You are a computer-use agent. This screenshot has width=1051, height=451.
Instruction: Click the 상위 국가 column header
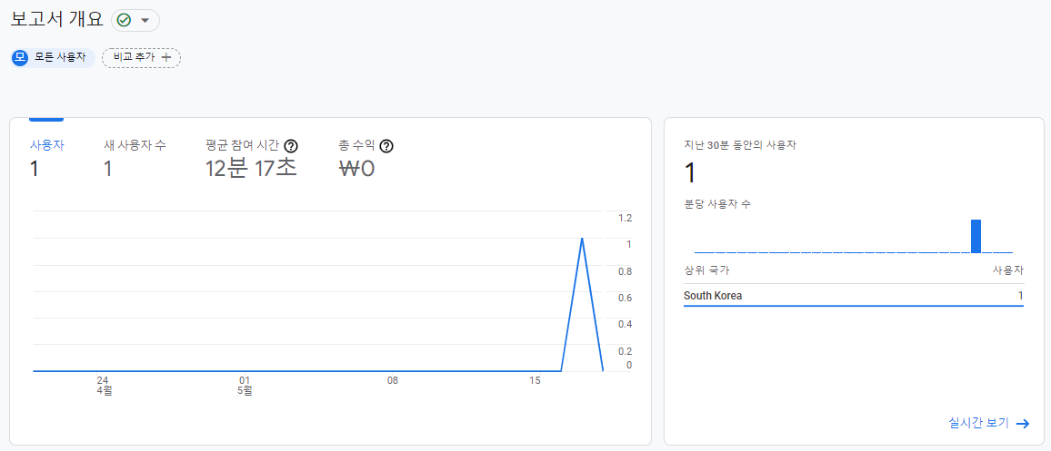706,270
